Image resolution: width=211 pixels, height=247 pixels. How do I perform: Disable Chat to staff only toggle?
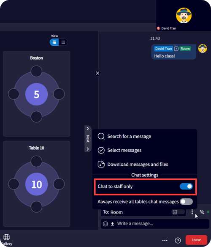[x=187, y=187]
